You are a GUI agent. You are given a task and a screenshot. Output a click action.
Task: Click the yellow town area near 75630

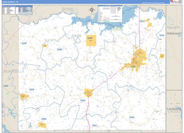point(42,125)
